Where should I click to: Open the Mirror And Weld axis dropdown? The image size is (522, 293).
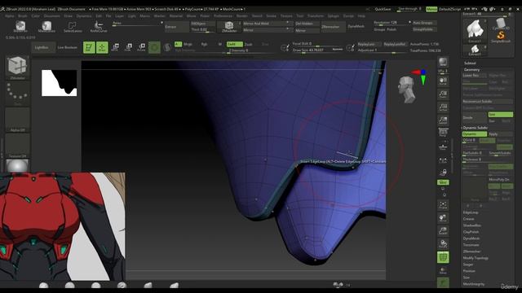(288, 23)
